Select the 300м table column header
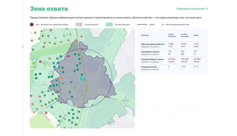 point(196,35)
